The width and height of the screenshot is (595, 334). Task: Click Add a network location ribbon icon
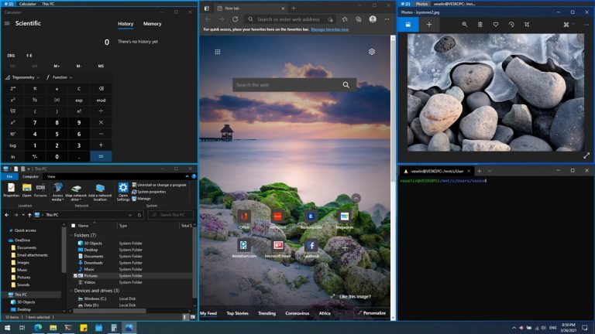100,193
